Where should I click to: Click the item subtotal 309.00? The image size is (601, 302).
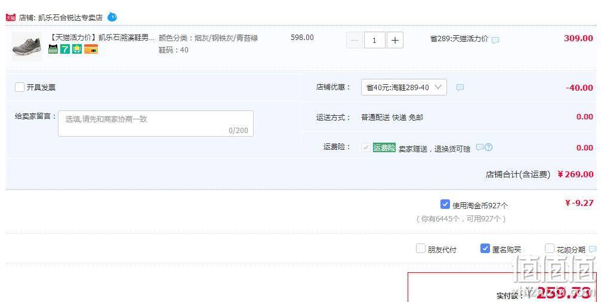coord(578,38)
